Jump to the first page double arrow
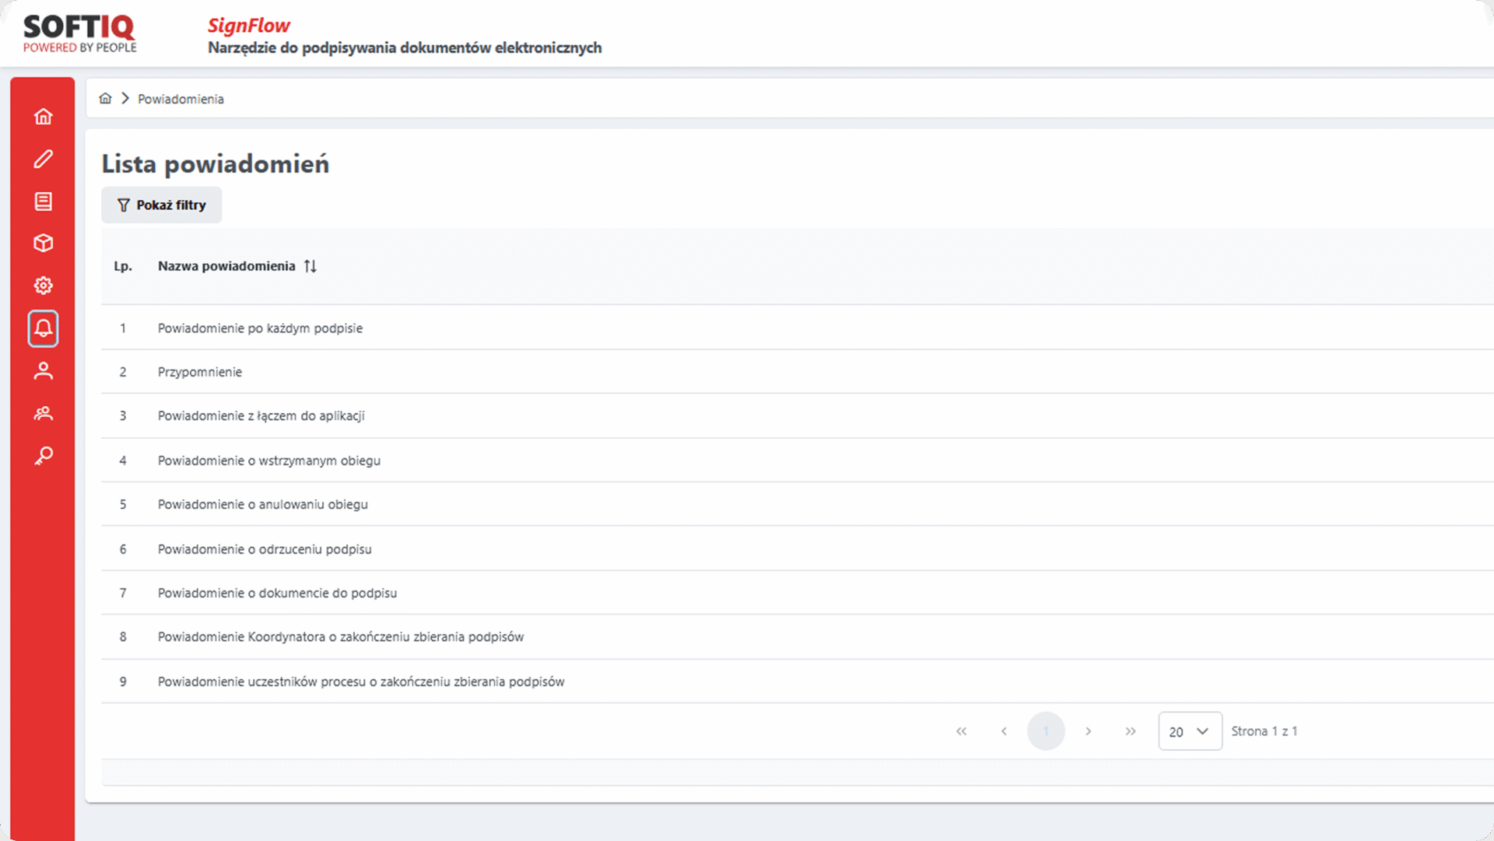 point(962,731)
